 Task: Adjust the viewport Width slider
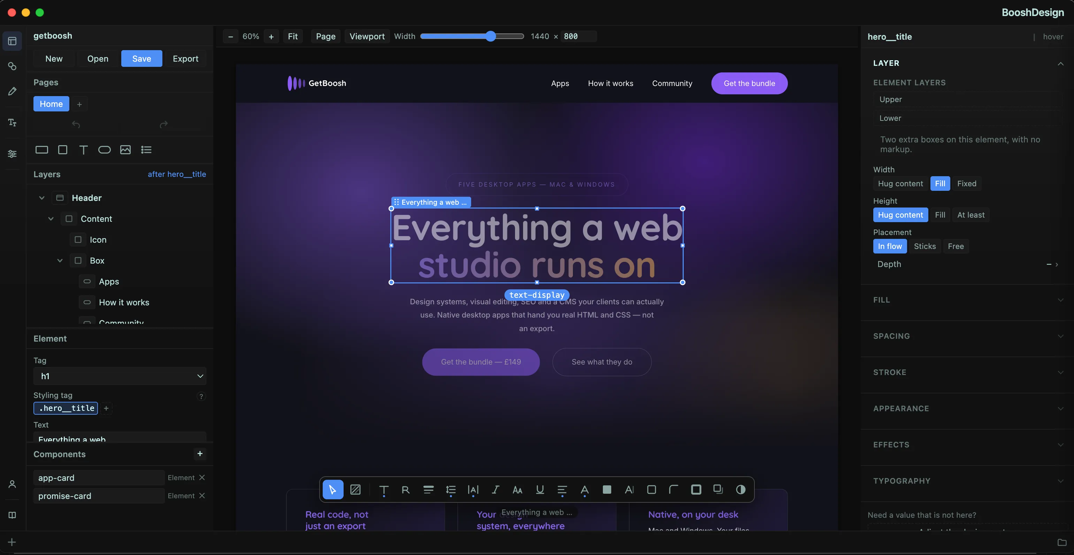(x=472, y=36)
